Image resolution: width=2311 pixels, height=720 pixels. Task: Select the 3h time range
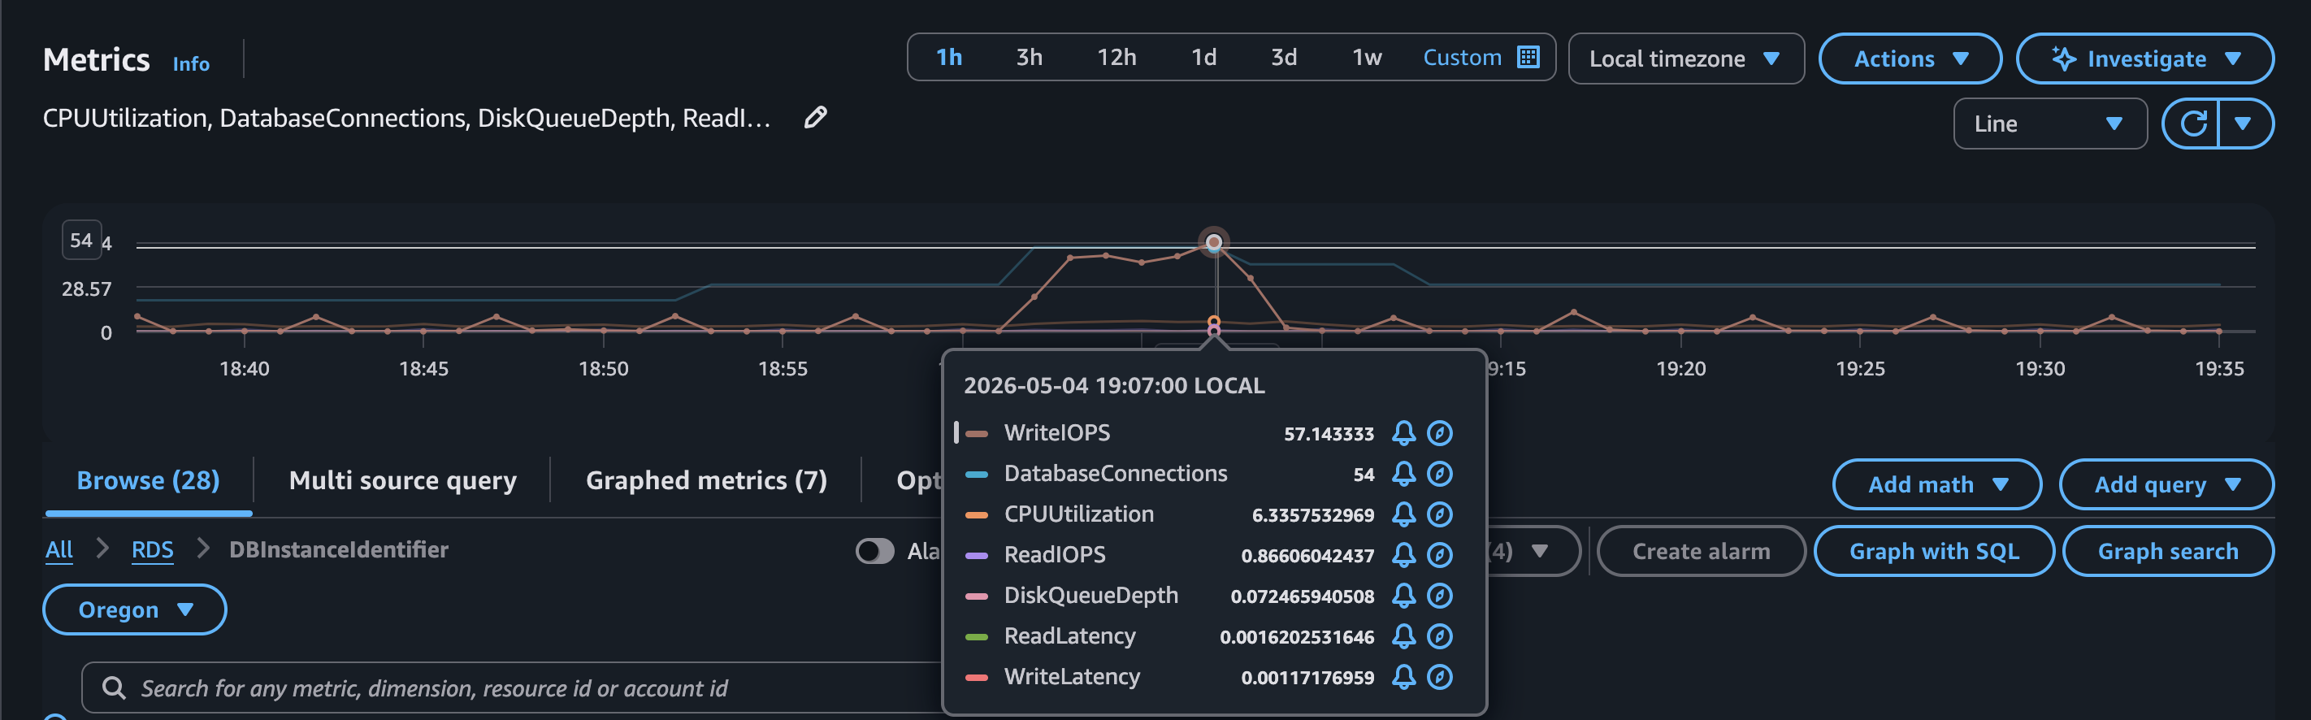tap(1028, 58)
